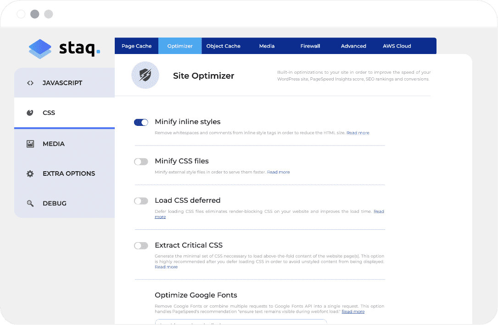Enable Load CSS deferred
Screen dimensions: 498x325
click(141, 200)
